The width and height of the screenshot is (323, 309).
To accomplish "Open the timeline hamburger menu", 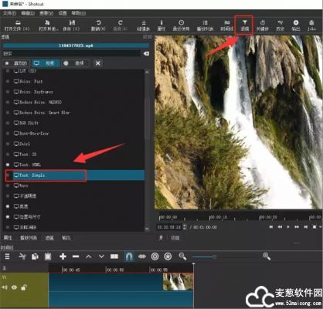I will pyautogui.click(x=7, y=256).
